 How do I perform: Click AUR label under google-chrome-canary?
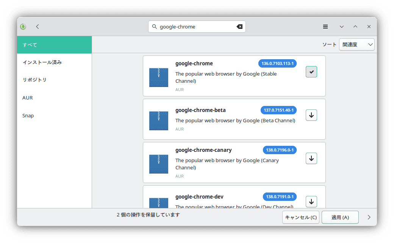tap(180, 176)
